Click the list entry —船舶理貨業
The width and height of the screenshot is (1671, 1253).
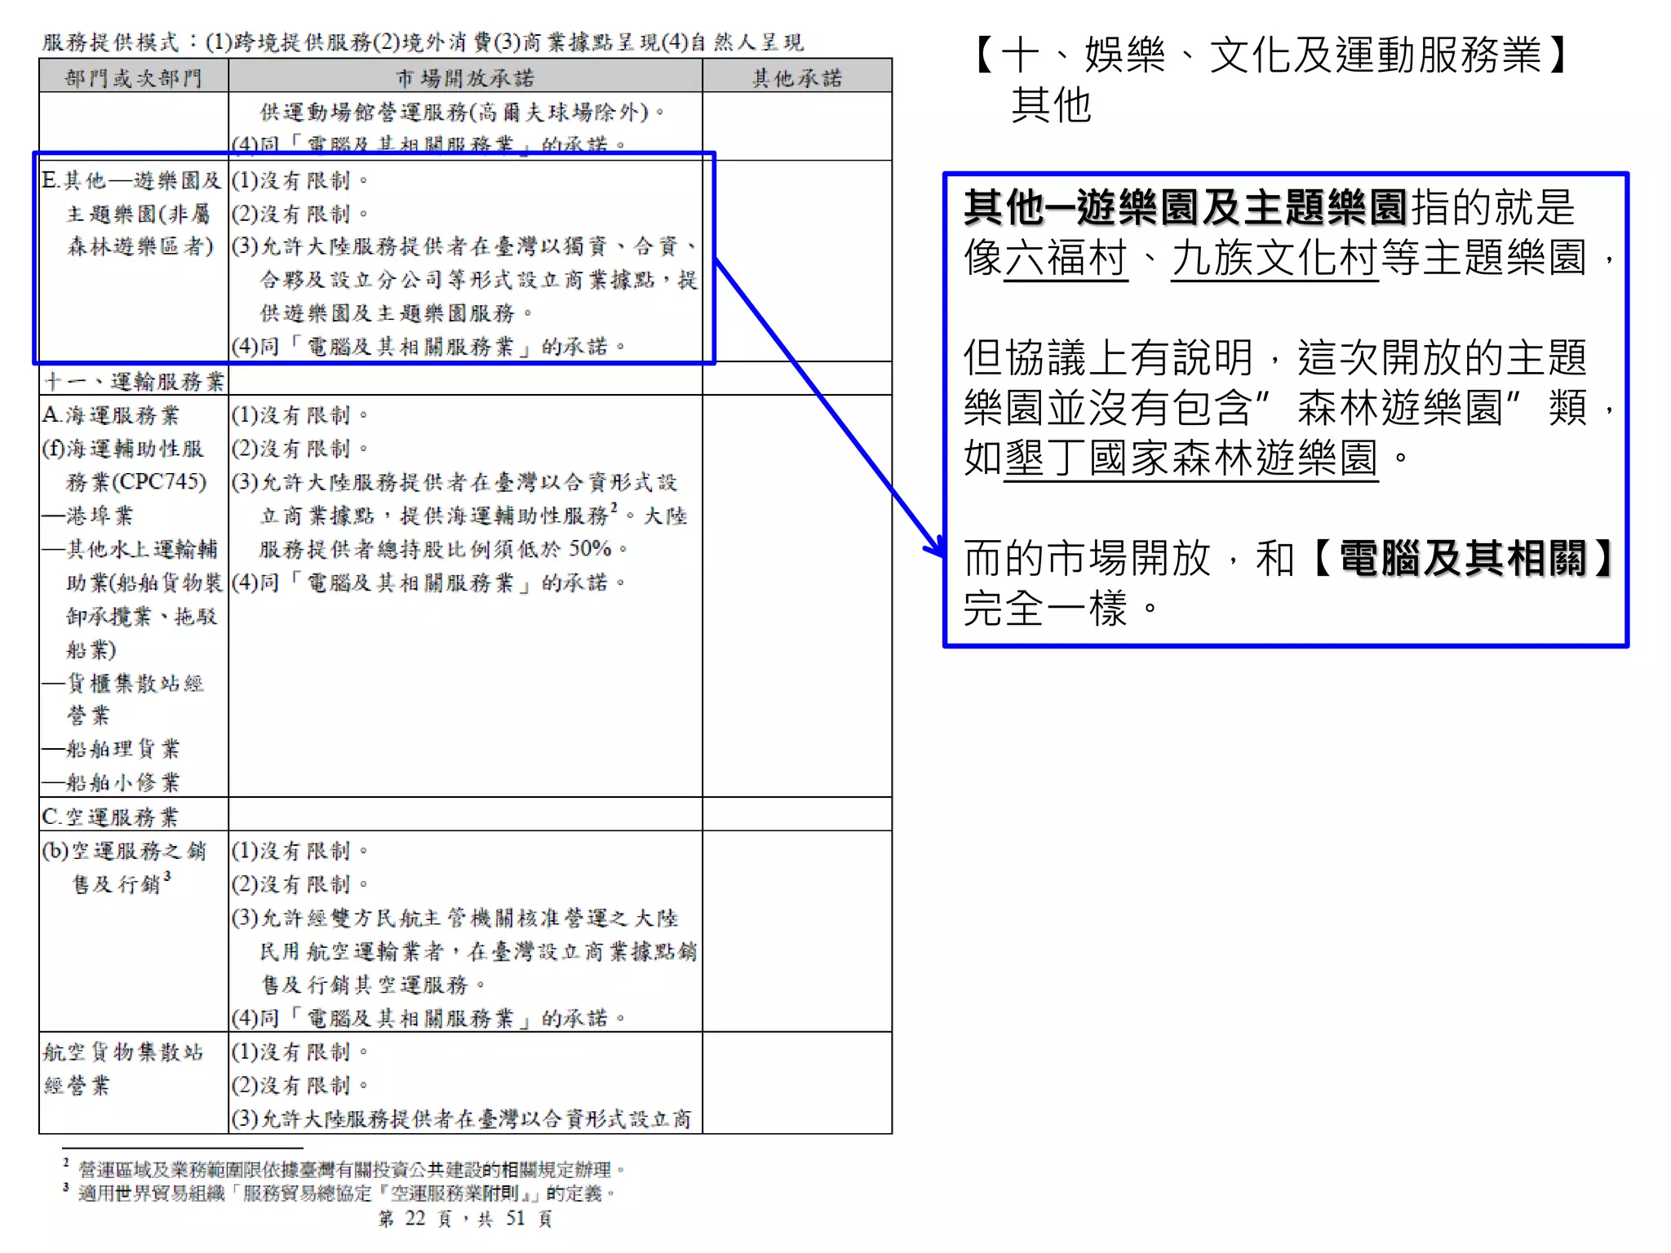(111, 749)
